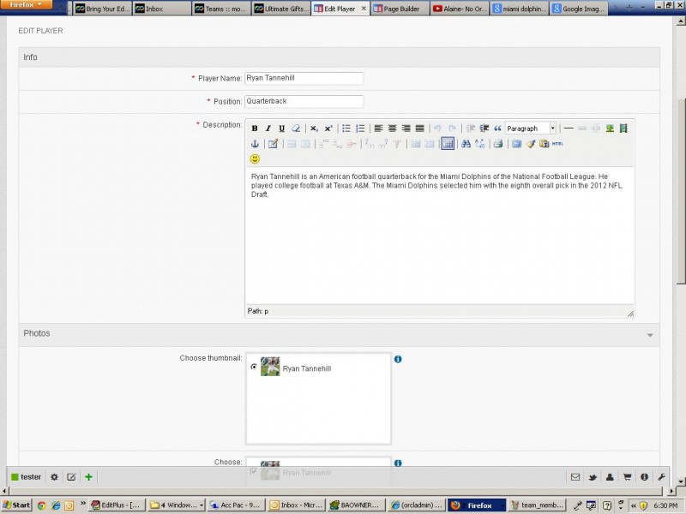The height and width of the screenshot is (514, 686).
Task: Insert an unordered bullet list
Action: coord(346,128)
